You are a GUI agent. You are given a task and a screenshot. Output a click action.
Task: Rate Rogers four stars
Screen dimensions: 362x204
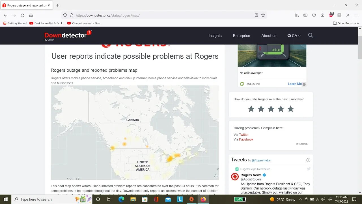[x=281, y=109]
